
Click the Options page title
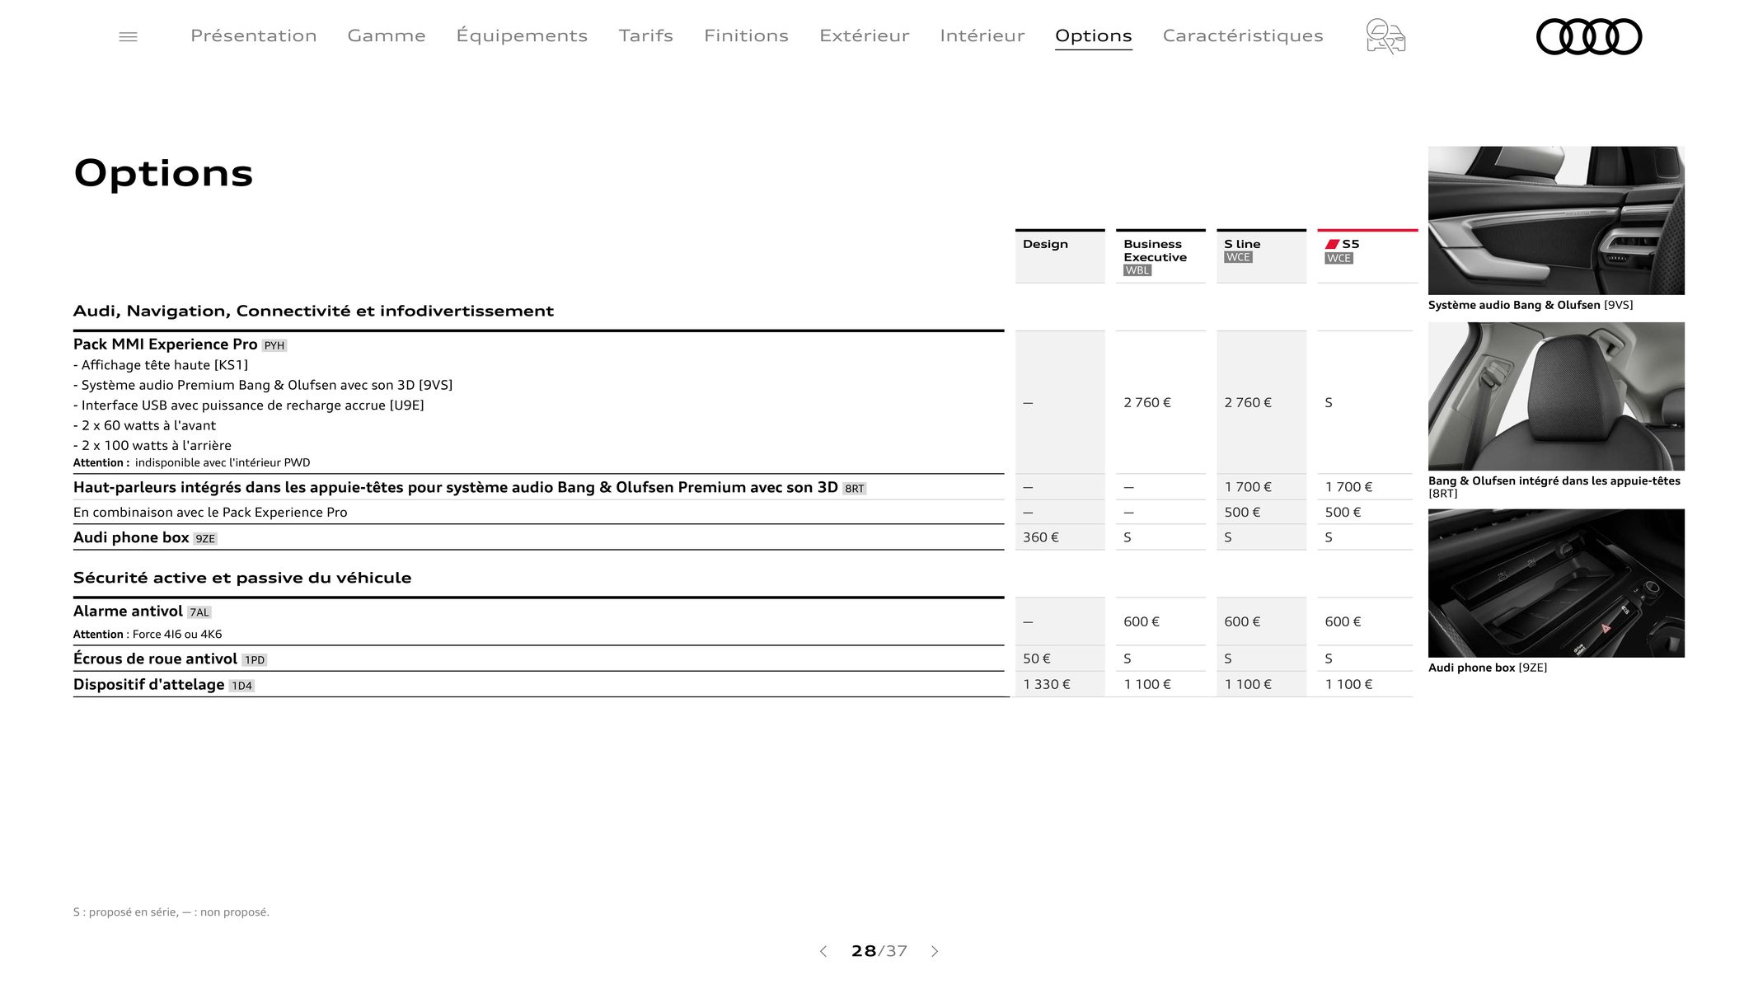(163, 173)
